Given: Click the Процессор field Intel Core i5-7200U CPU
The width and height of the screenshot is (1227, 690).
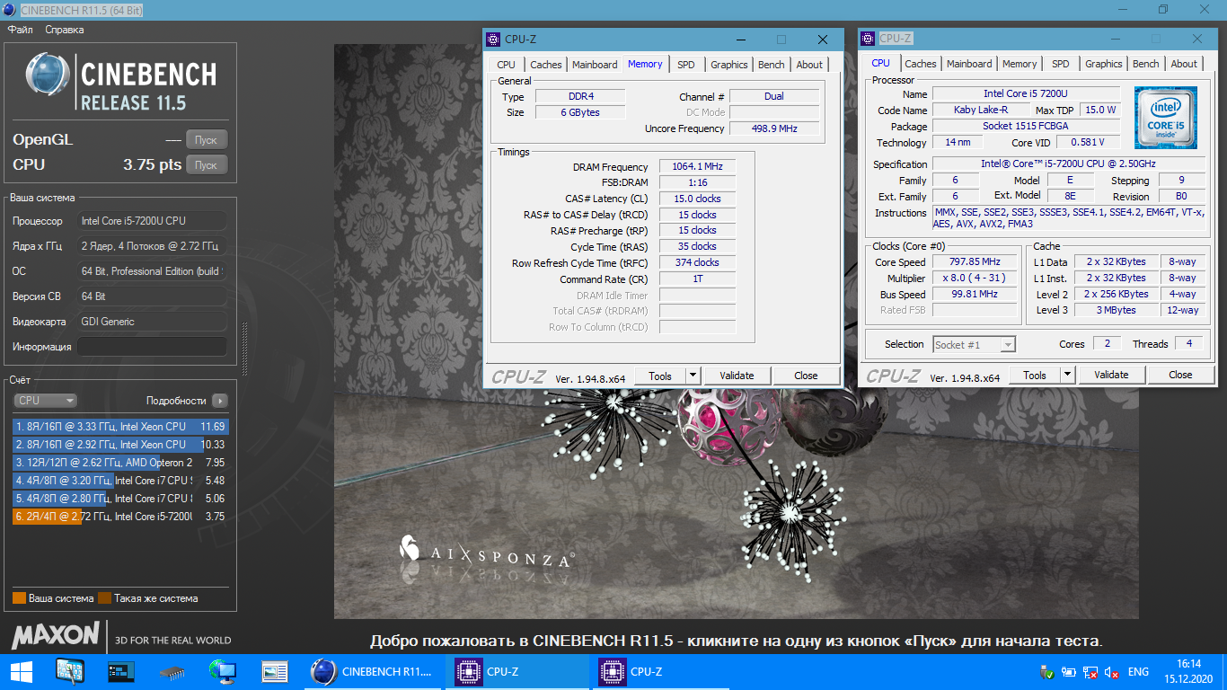Looking at the screenshot, I should (152, 221).
